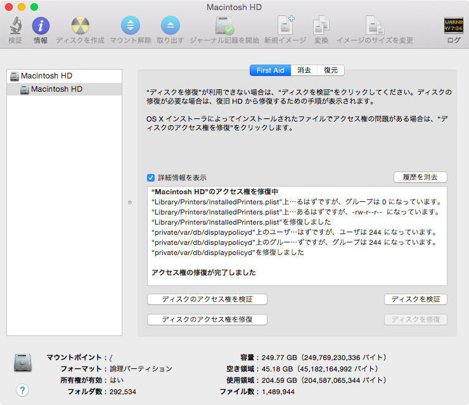Click the ディスクを検証 button
Image resolution: width=469 pixels, height=405 pixels.
(416, 299)
